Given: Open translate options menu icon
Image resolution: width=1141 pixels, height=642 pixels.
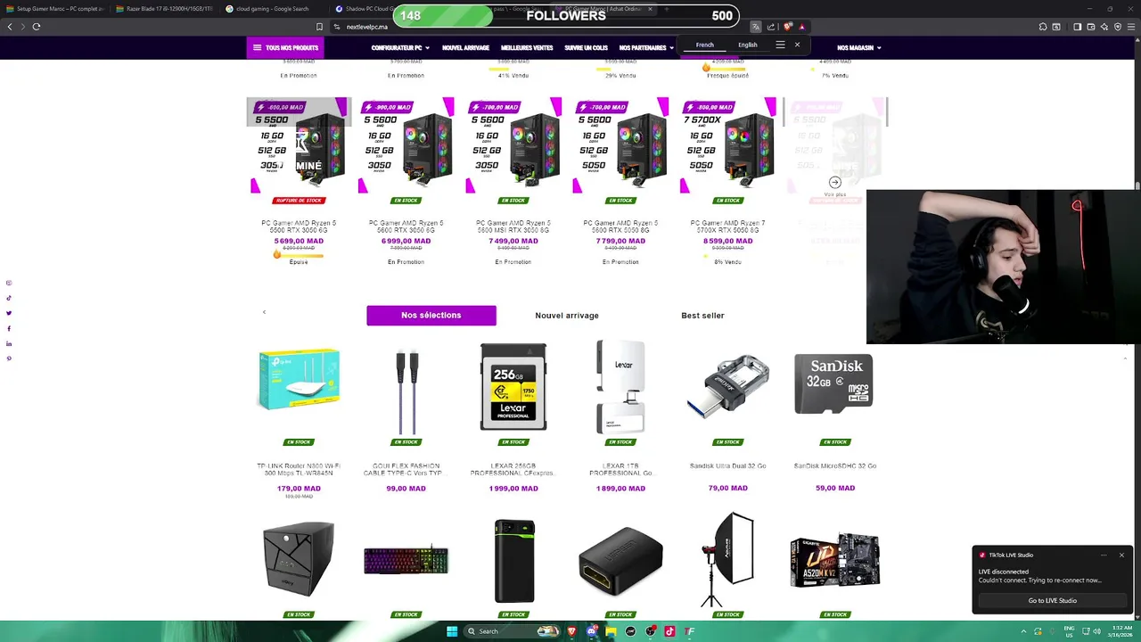Looking at the screenshot, I should coord(780,45).
